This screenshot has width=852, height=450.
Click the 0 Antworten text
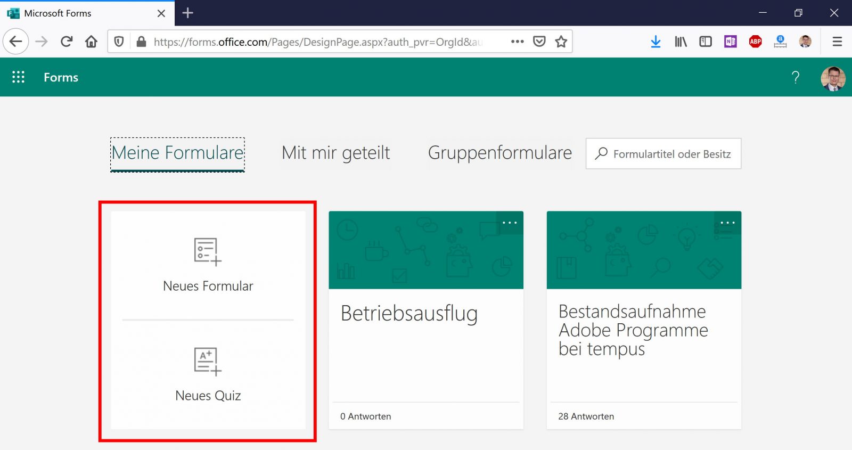[x=366, y=416]
